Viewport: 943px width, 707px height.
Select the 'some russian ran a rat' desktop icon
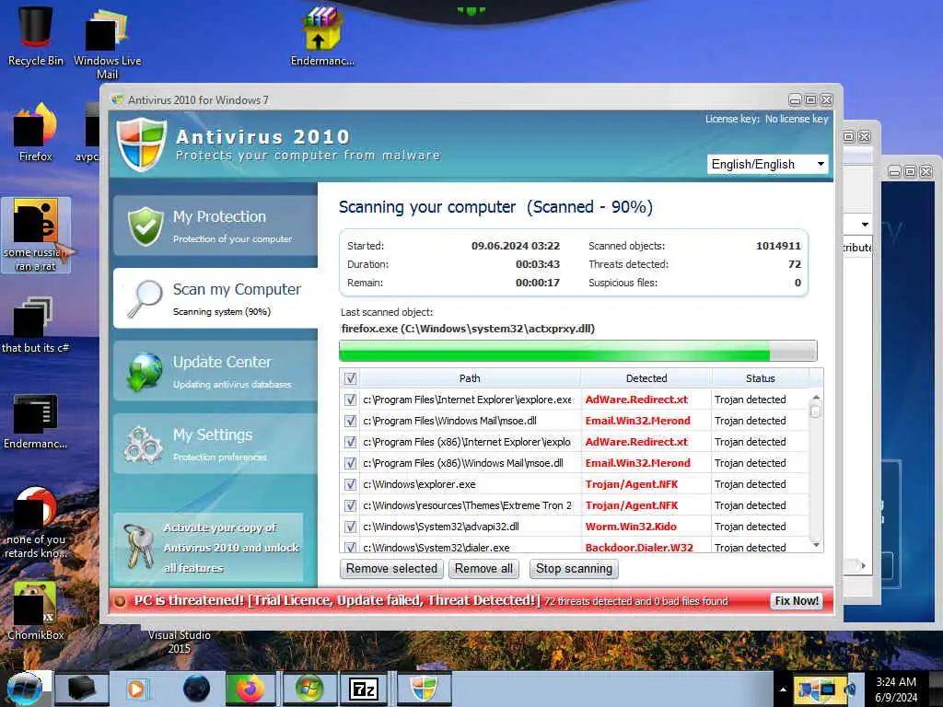pyautogui.click(x=36, y=235)
